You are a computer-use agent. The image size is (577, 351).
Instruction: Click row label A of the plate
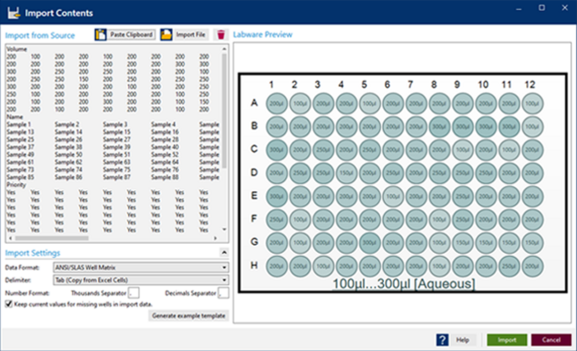tap(254, 102)
